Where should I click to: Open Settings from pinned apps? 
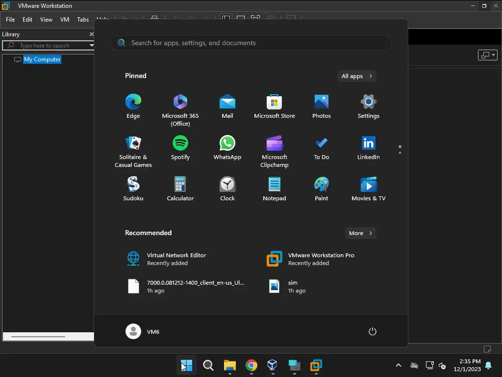point(369,107)
